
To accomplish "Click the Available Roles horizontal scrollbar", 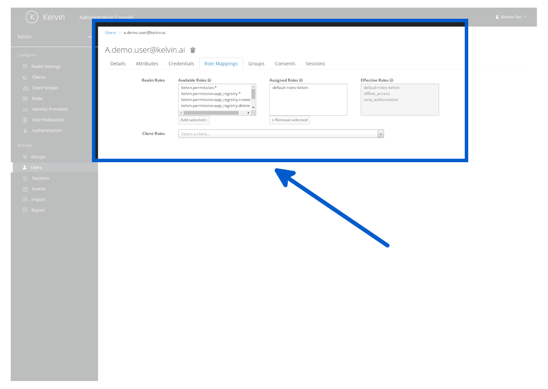I will pyautogui.click(x=211, y=113).
